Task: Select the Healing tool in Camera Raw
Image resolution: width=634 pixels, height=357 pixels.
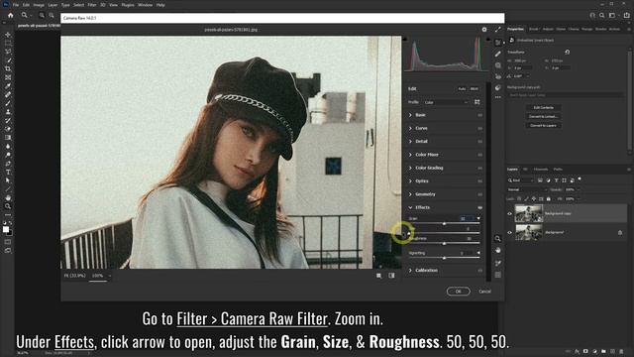Action: (497, 54)
